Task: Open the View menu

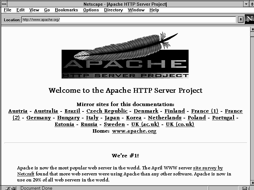Action: coord(34,10)
